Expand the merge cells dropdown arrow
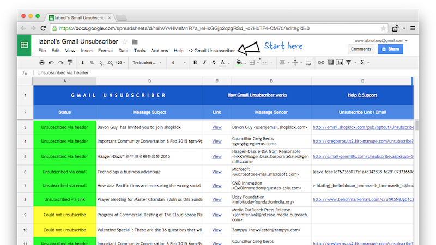This screenshot has height=245, width=436. [x=271, y=63]
